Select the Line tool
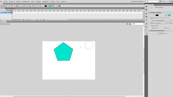 coord(14,6)
